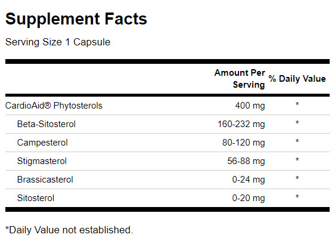Select the CardioAid Phytosterols row label
The image size is (335, 247).
tap(54, 106)
